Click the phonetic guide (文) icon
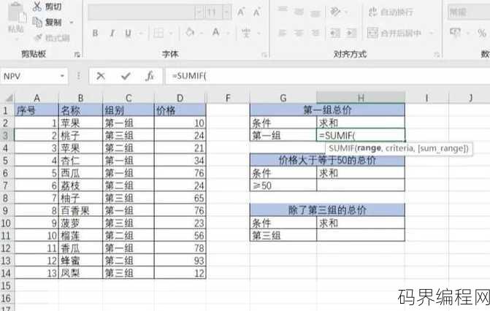 pyautogui.click(x=246, y=33)
